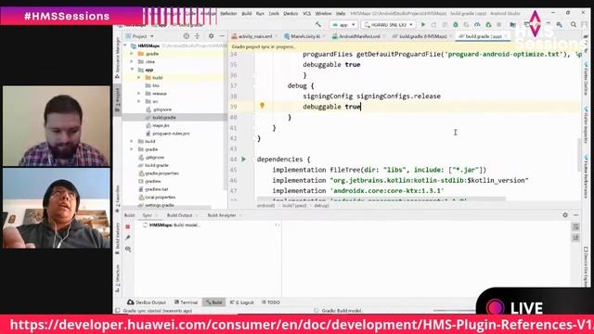
Task: Click the pin tab icon in Build panel
Action: pos(128,238)
